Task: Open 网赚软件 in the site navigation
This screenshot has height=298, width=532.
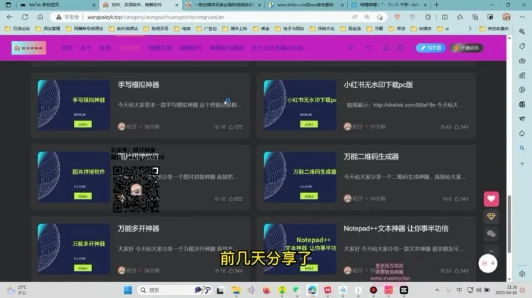Action: (x=190, y=48)
